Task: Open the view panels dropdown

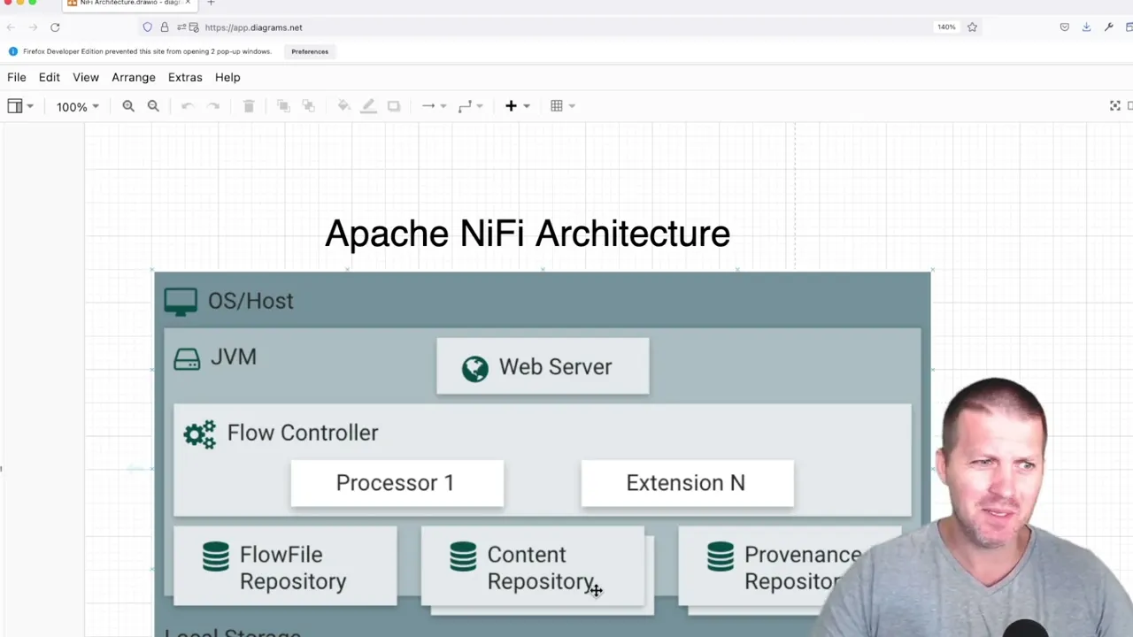Action: point(20,106)
